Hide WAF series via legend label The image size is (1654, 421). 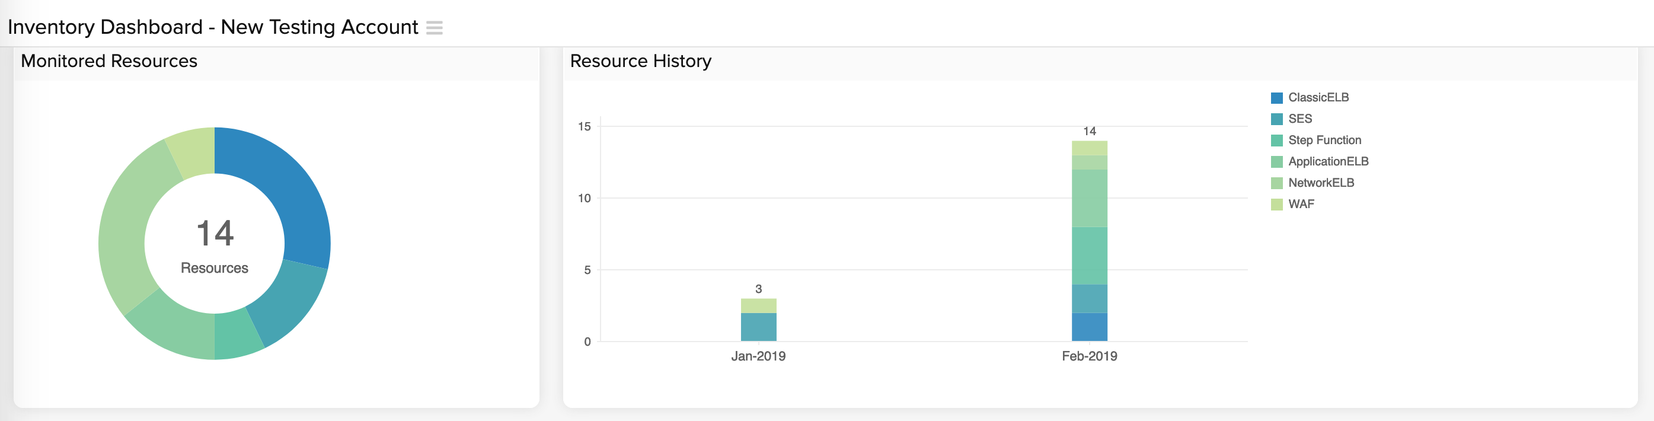(x=1301, y=204)
